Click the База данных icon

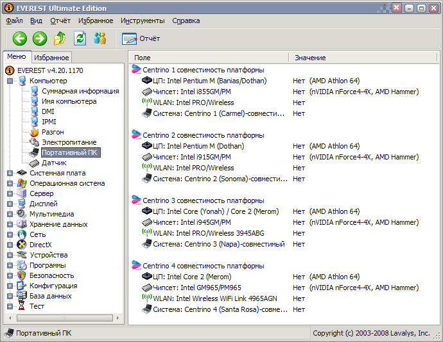(x=22, y=296)
